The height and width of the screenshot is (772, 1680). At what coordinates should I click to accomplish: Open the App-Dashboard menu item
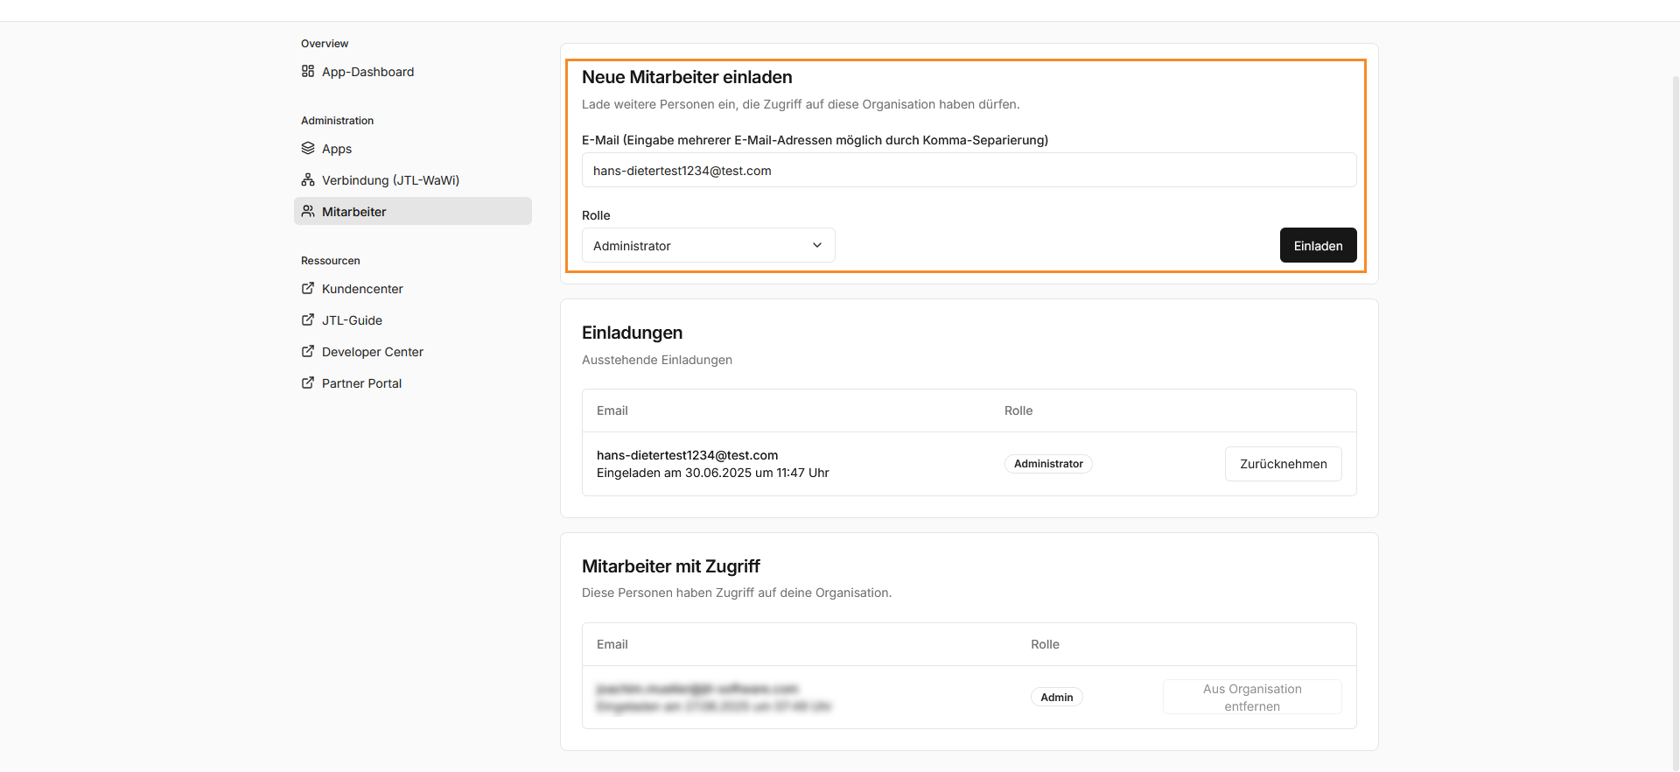(367, 72)
